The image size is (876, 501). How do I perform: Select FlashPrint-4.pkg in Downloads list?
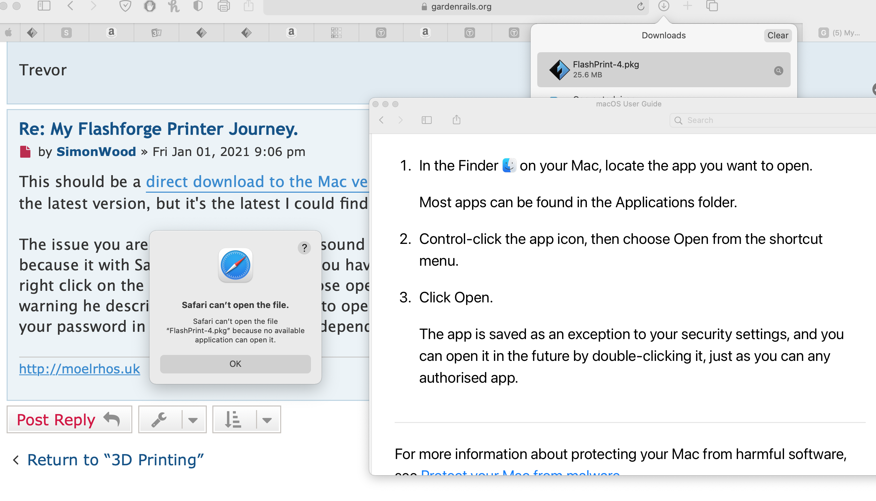coord(664,70)
